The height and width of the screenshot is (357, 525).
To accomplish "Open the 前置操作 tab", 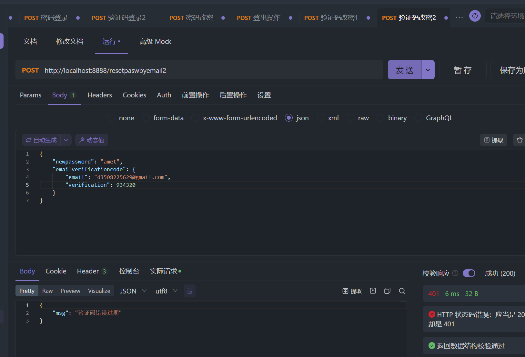I will click(195, 95).
